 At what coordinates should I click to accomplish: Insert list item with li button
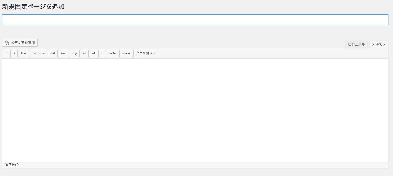click(x=101, y=53)
